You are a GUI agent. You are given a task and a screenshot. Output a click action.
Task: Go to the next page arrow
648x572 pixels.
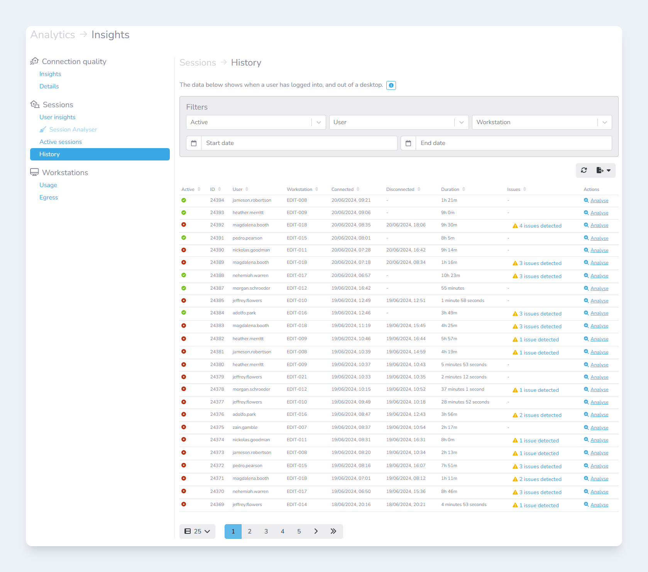(316, 531)
